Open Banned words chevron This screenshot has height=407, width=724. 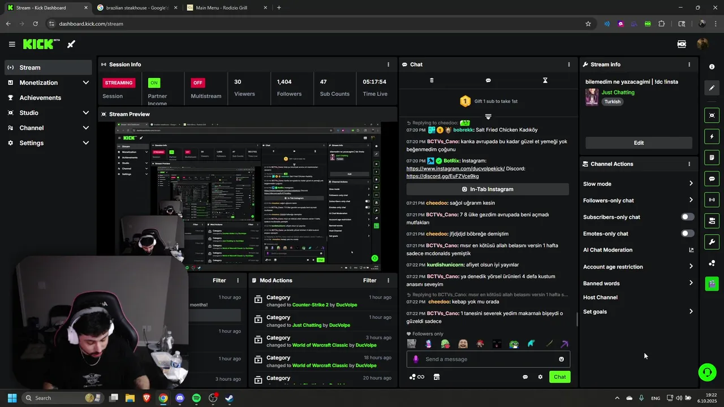(691, 283)
